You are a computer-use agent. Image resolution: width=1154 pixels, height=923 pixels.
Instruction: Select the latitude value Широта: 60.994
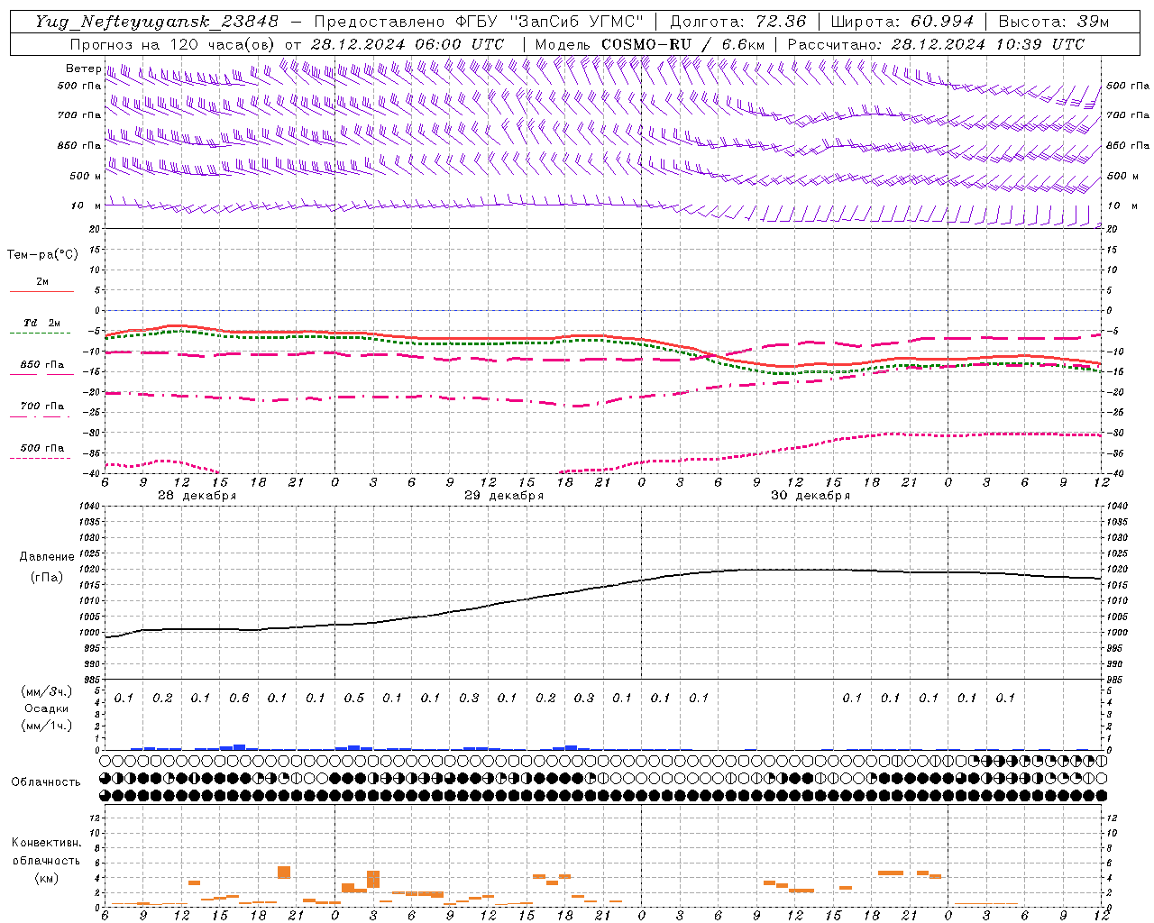tap(902, 22)
